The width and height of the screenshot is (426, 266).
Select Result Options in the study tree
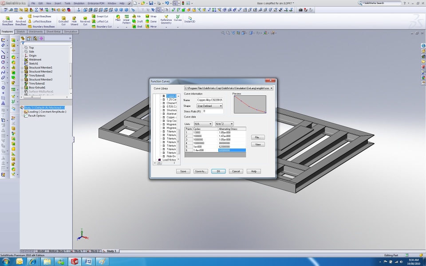(37, 116)
